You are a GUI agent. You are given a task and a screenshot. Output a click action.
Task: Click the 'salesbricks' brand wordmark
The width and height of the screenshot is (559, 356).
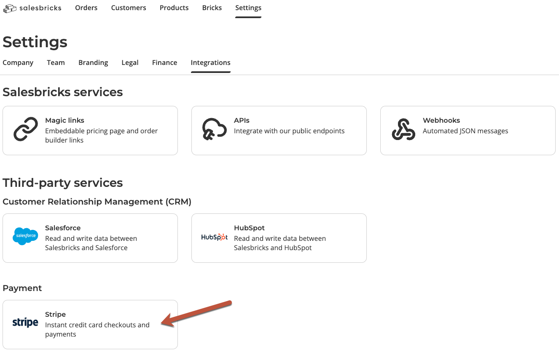[x=40, y=8]
